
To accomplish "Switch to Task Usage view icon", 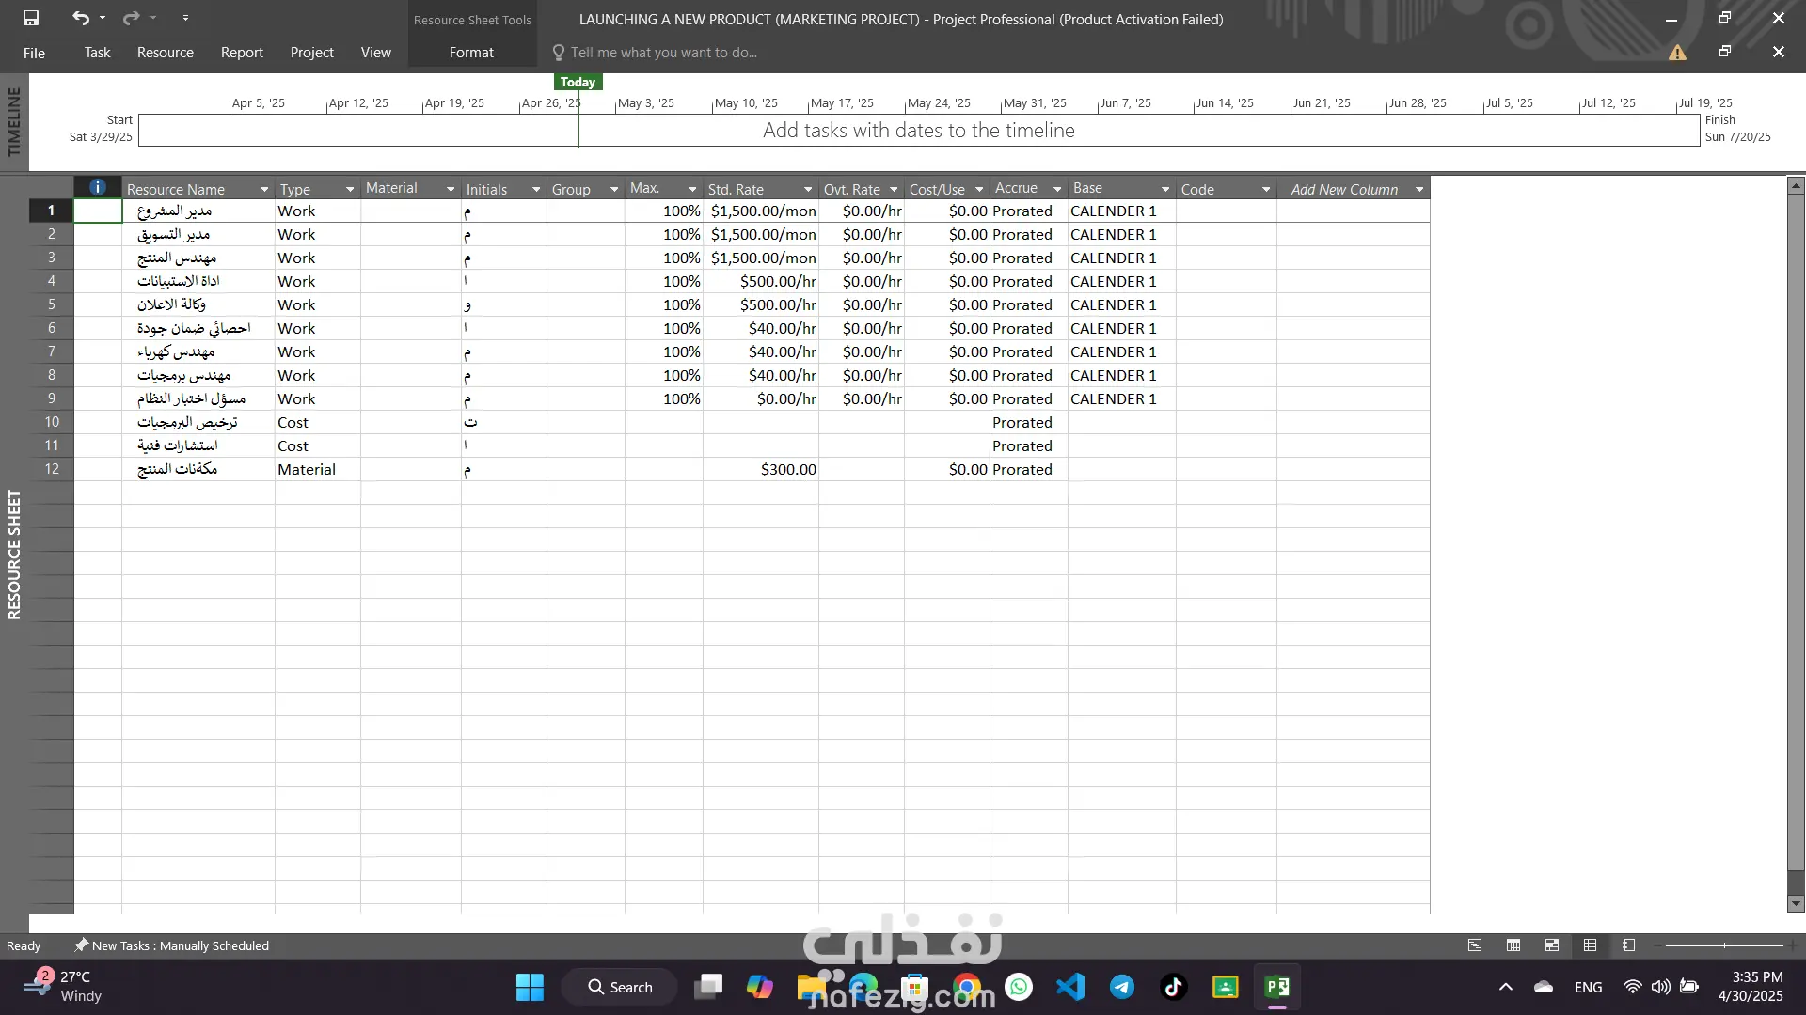I will 1513,945.
